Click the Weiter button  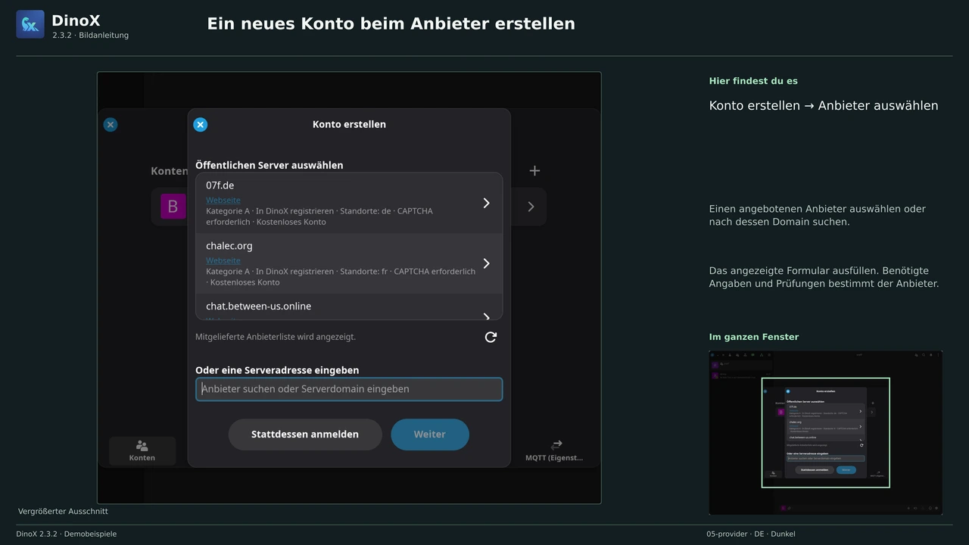tap(430, 434)
